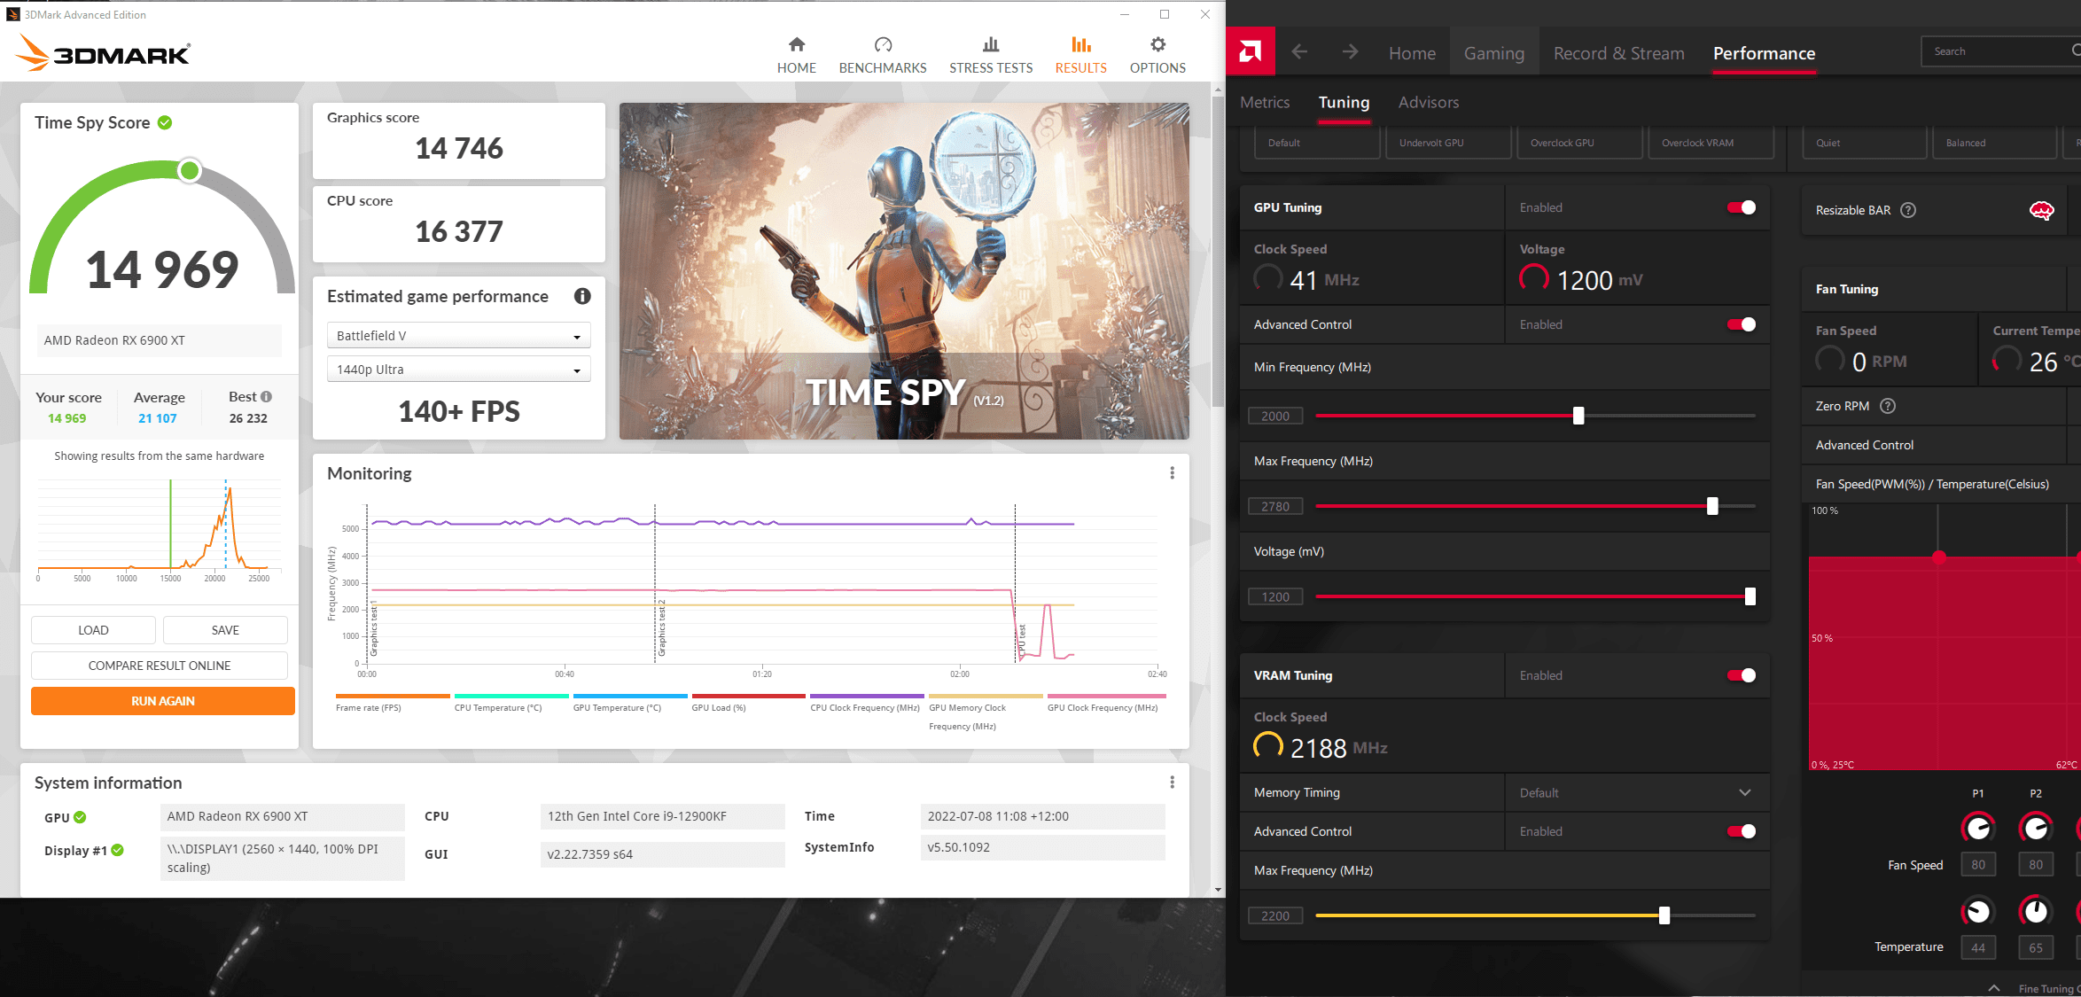
Task: Click the Max Frequency 2780 value field
Action: coord(1275,506)
